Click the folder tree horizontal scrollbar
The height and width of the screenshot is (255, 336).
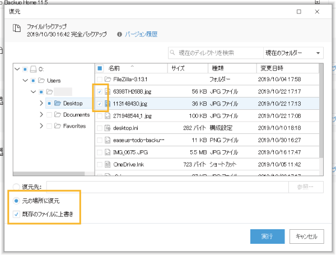49,174
